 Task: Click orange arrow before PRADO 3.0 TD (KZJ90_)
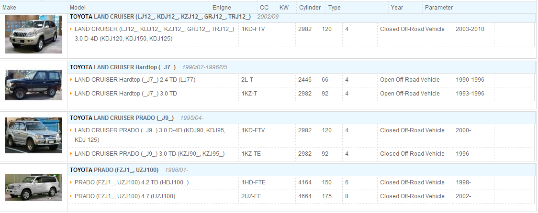point(71,153)
